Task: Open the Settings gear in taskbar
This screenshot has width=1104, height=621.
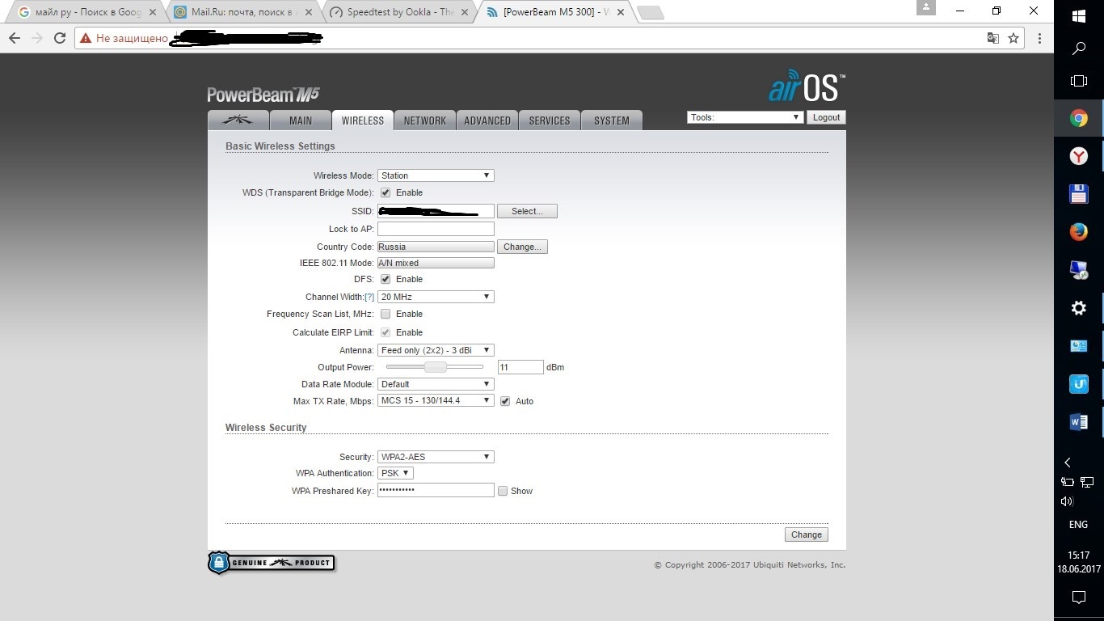Action: (1078, 308)
